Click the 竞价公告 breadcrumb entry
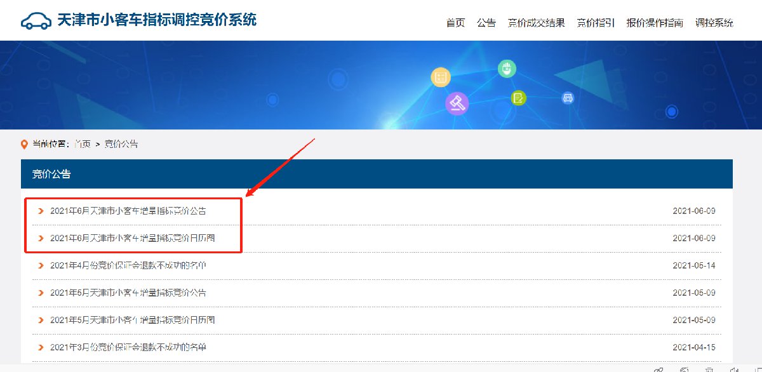Image resolution: width=762 pixels, height=372 pixels. click(121, 144)
